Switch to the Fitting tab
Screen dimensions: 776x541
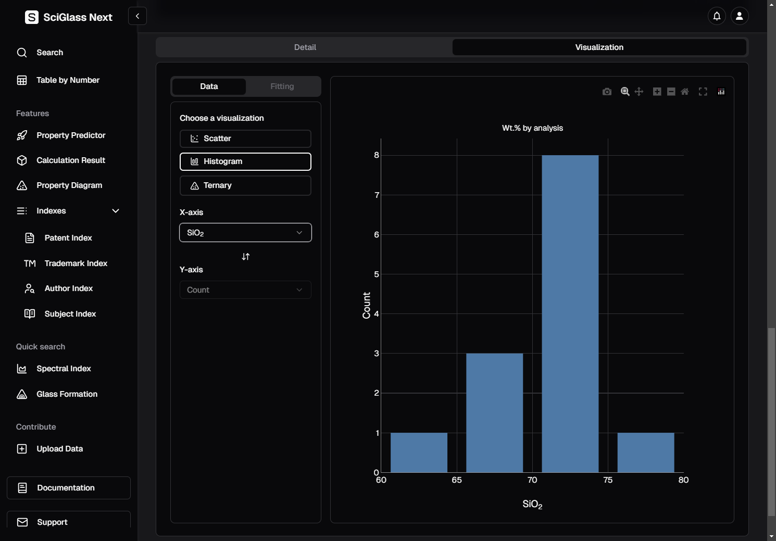(282, 86)
